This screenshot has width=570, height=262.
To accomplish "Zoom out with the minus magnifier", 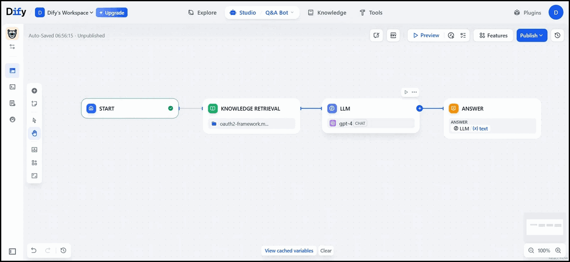I will pos(531,251).
